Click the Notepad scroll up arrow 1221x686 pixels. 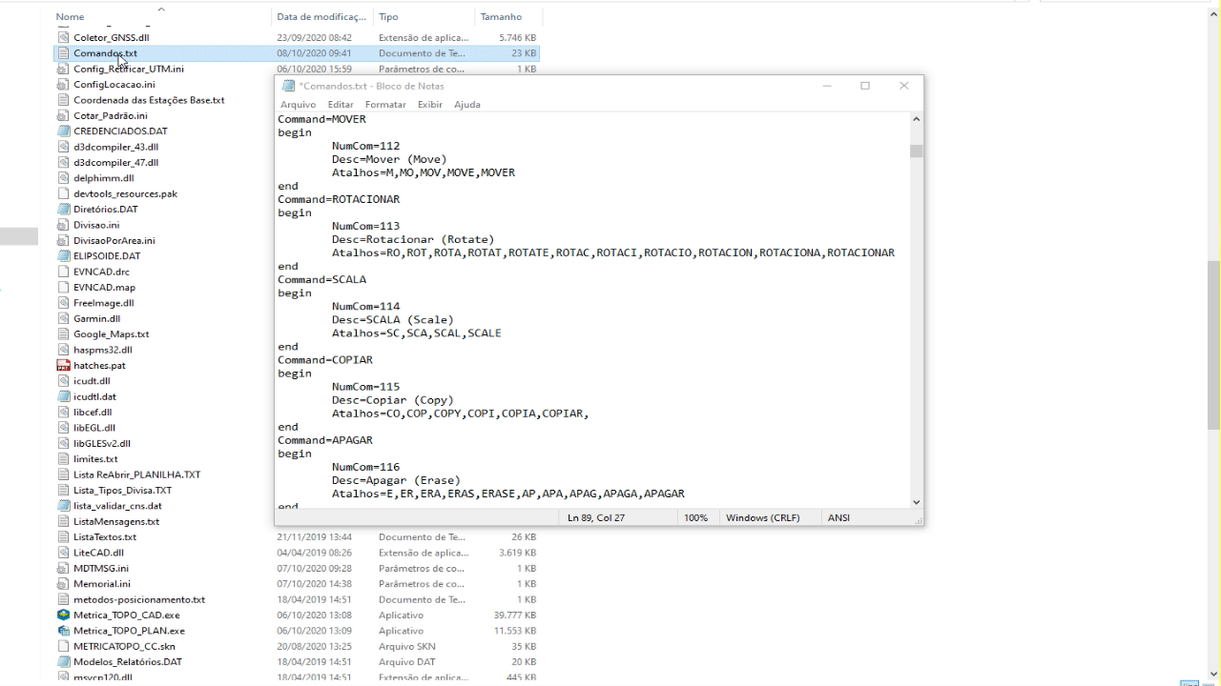pyautogui.click(x=917, y=119)
